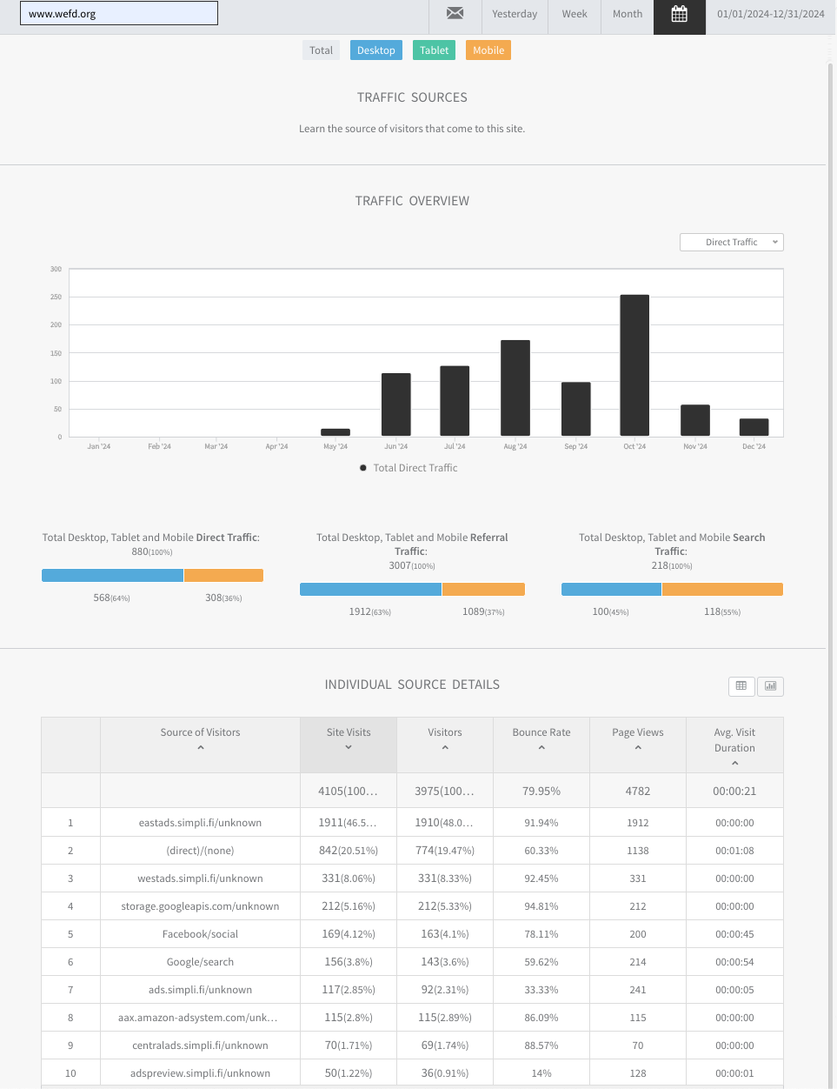Sort the Visitors column

445,747
